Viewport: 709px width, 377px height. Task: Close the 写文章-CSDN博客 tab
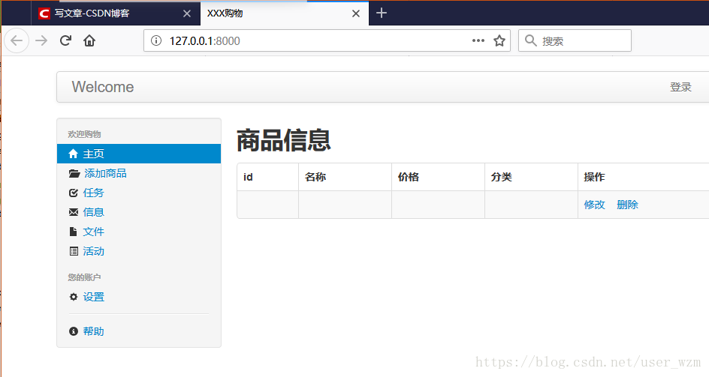187,13
